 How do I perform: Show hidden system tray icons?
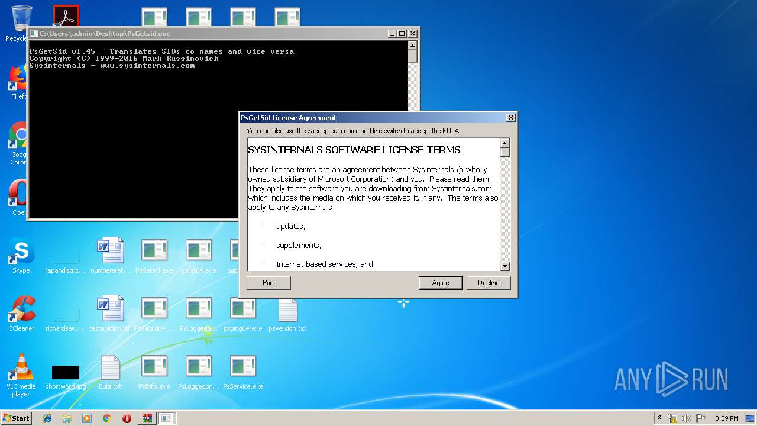pyautogui.click(x=659, y=418)
